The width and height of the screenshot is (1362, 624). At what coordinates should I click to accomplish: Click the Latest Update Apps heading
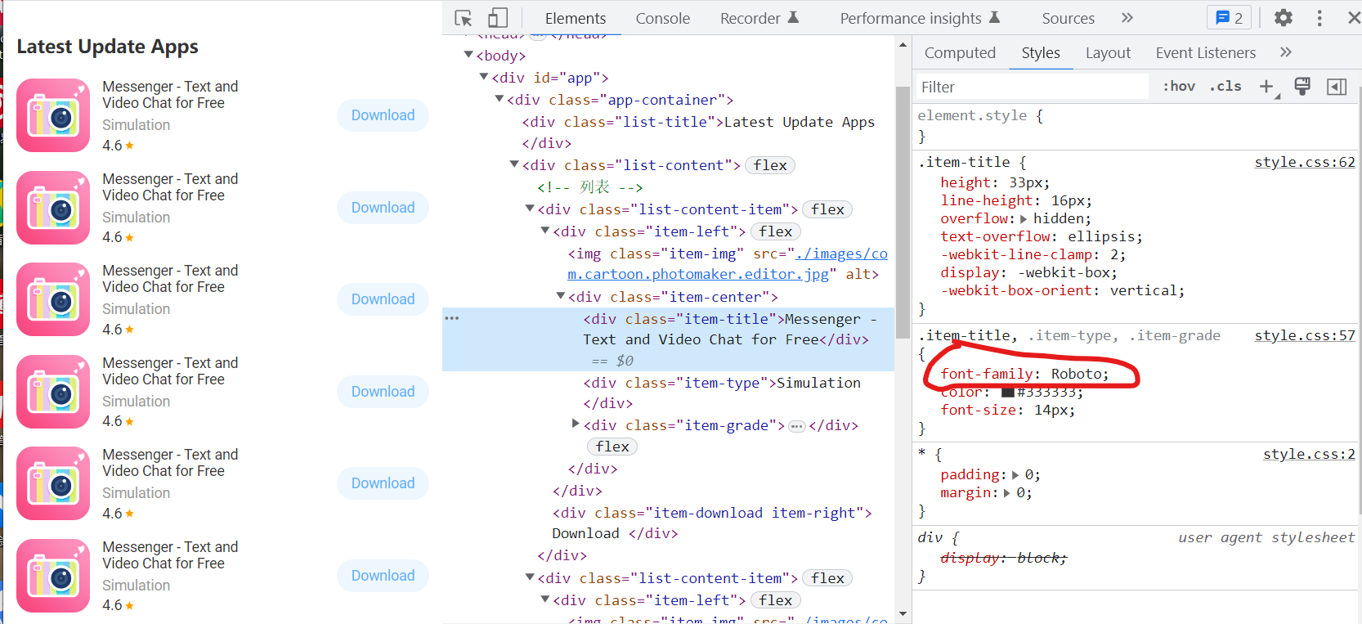tap(107, 47)
